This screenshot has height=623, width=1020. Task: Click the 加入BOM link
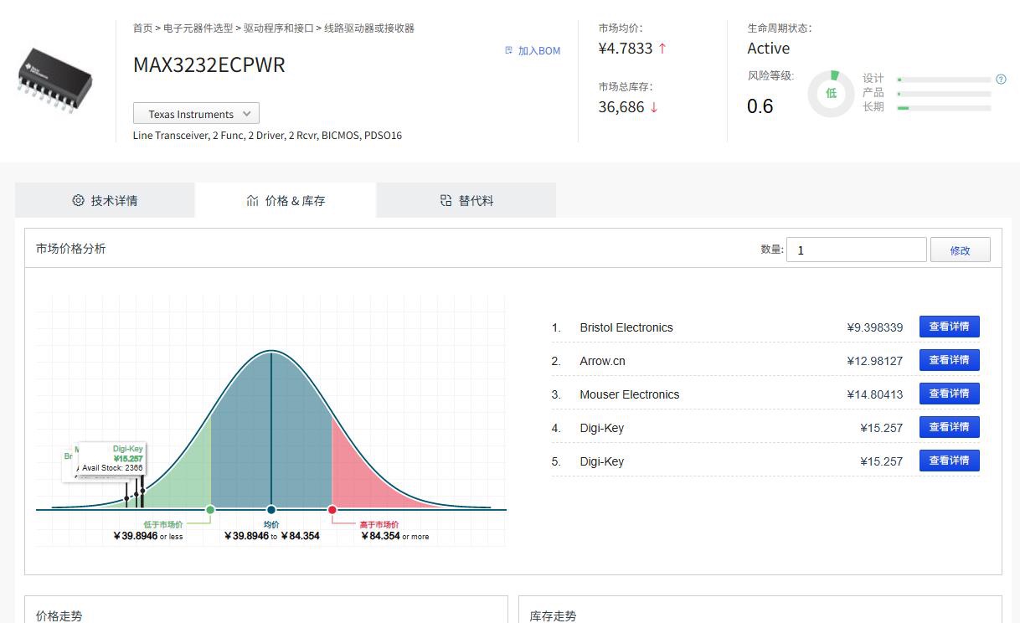[539, 51]
